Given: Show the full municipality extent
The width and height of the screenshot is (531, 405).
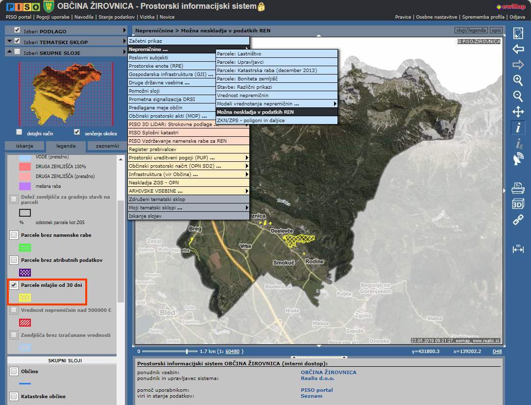Looking at the screenshot, I should point(518,33).
